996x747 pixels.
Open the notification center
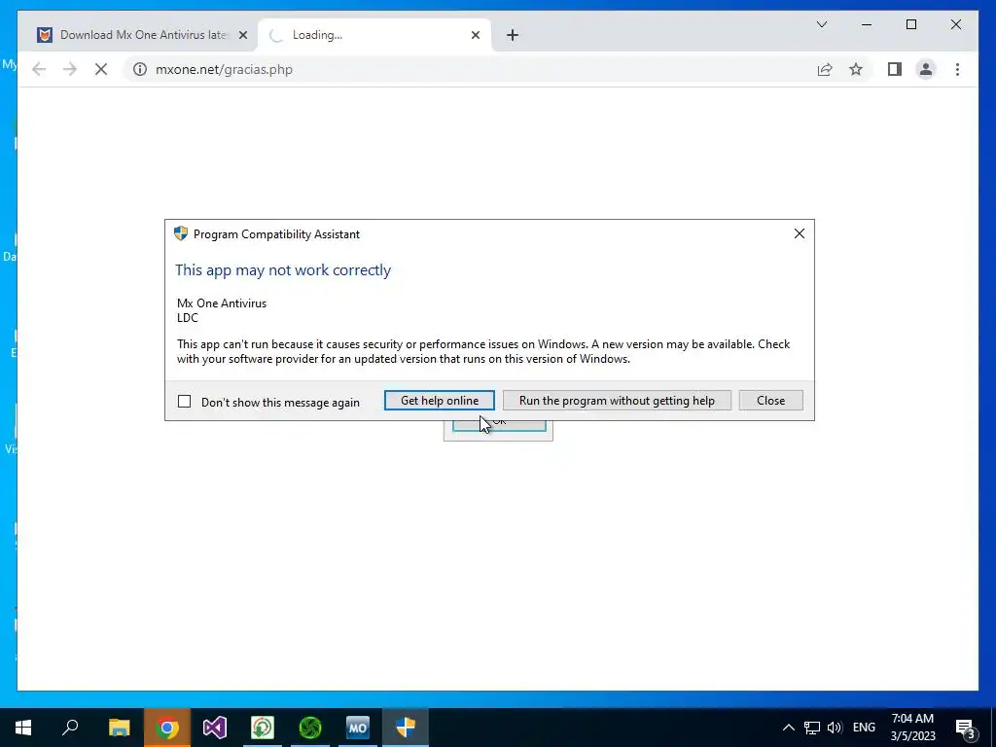tap(966, 728)
